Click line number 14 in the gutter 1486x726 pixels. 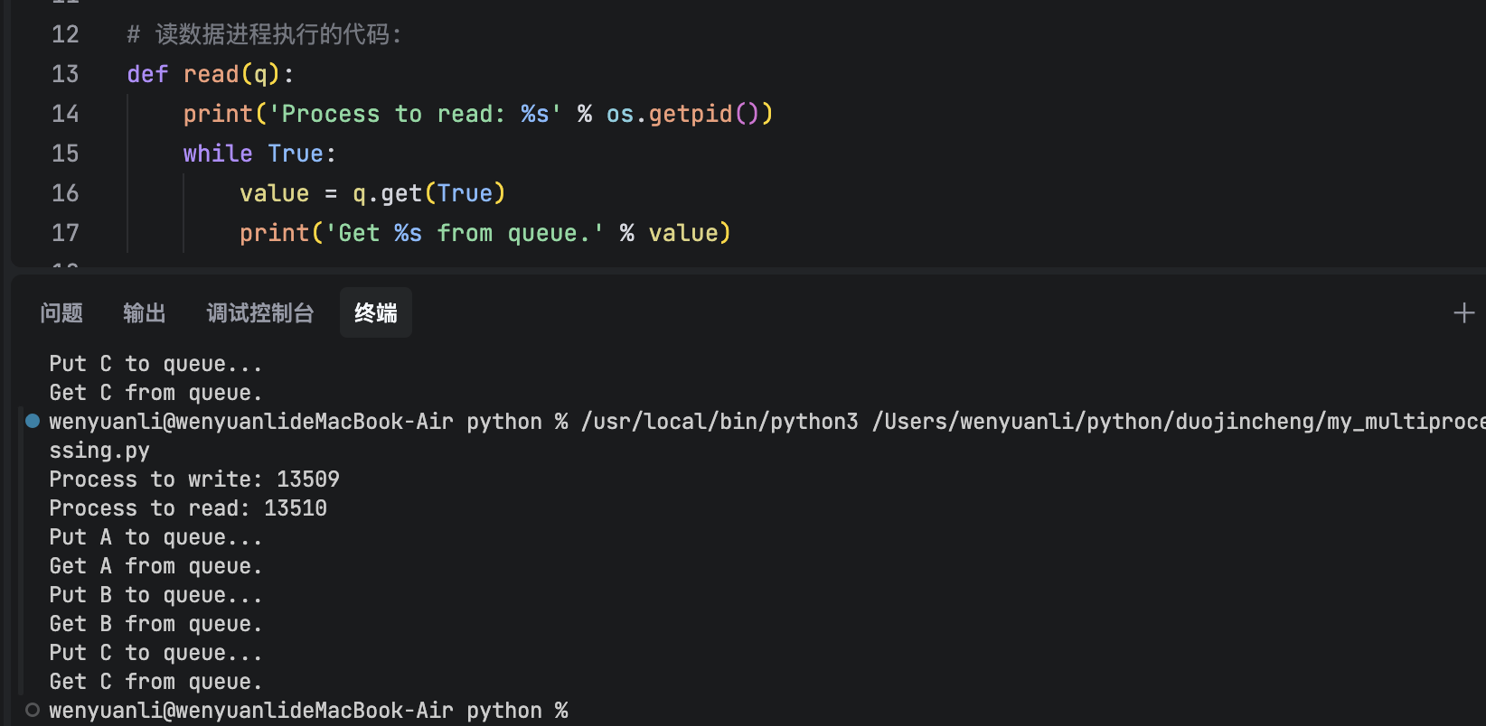coord(65,114)
